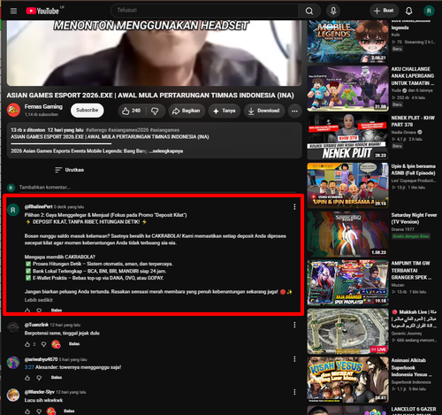This screenshot has width=442, height=415.
Task: Open Saturday Night Fever thumbnail
Action: [347, 234]
